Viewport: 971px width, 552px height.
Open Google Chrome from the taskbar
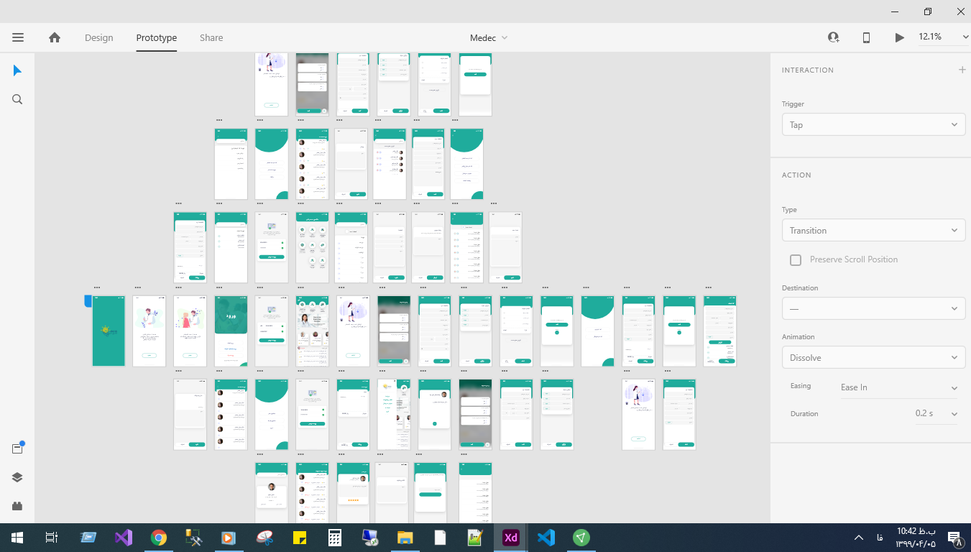(x=159, y=537)
